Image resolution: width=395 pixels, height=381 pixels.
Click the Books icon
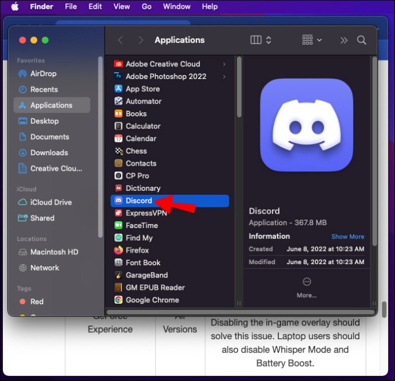[x=118, y=113]
